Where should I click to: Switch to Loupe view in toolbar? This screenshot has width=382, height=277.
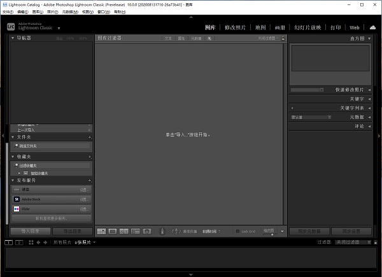point(113,231)
